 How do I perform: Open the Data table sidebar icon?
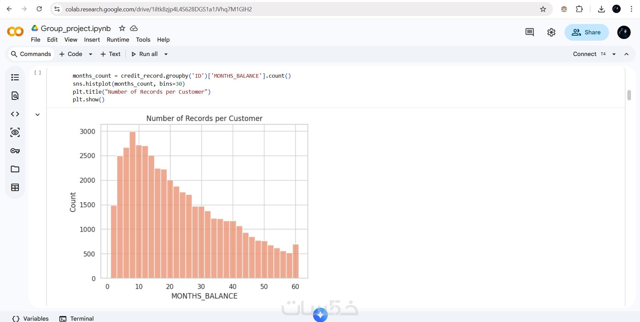[15, 187]
